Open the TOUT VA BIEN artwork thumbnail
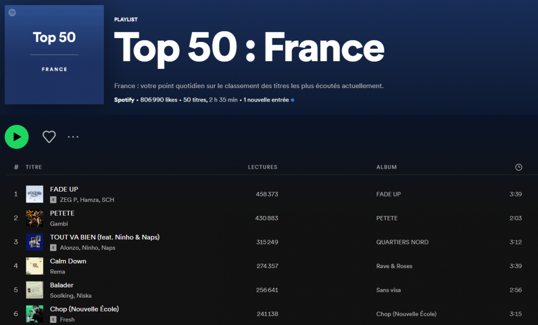 34,242
